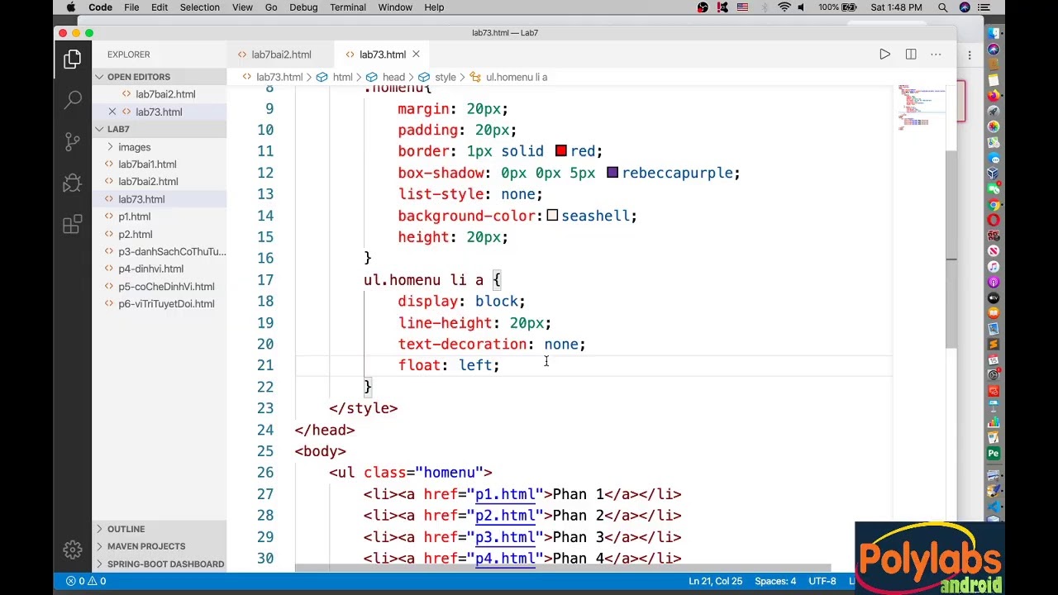Viewport: 1058px width, 595px height.
Task: Click the html breadcrumb
Action: [x=342, y=77]
